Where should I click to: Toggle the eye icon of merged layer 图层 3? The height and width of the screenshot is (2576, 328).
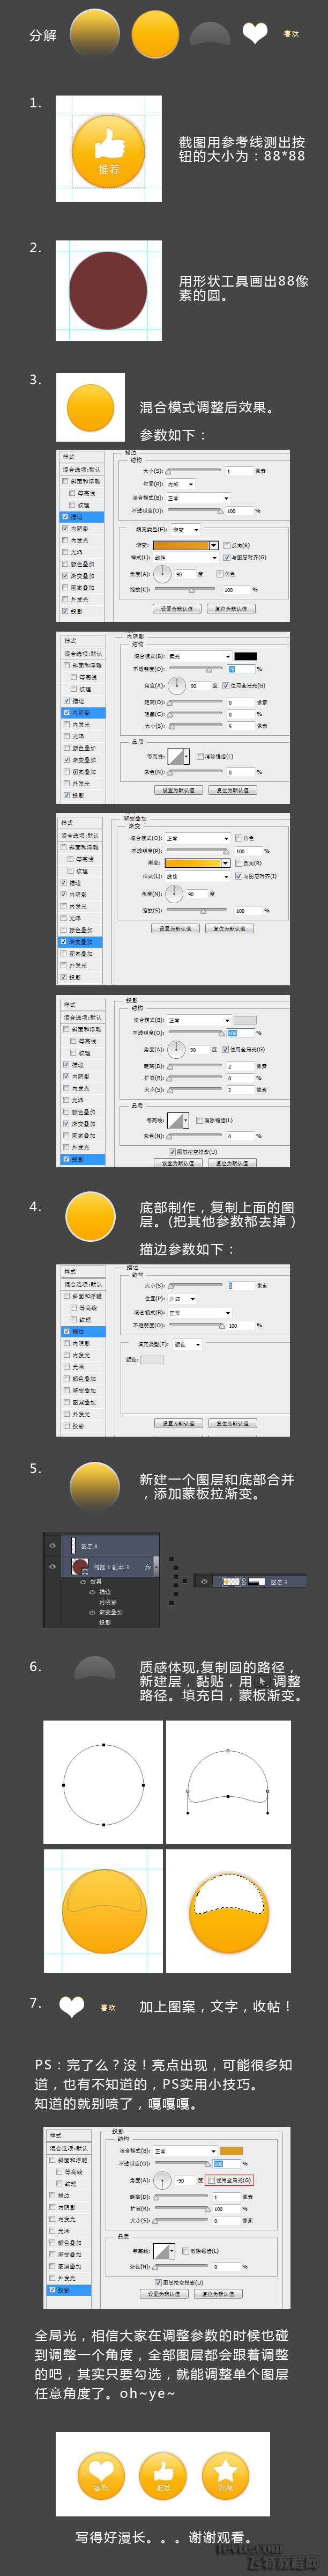click(x=205, y=1582)
